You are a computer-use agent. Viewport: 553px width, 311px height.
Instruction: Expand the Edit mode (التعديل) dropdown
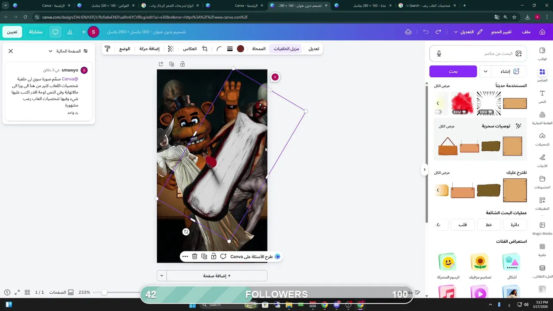[469, 32]
